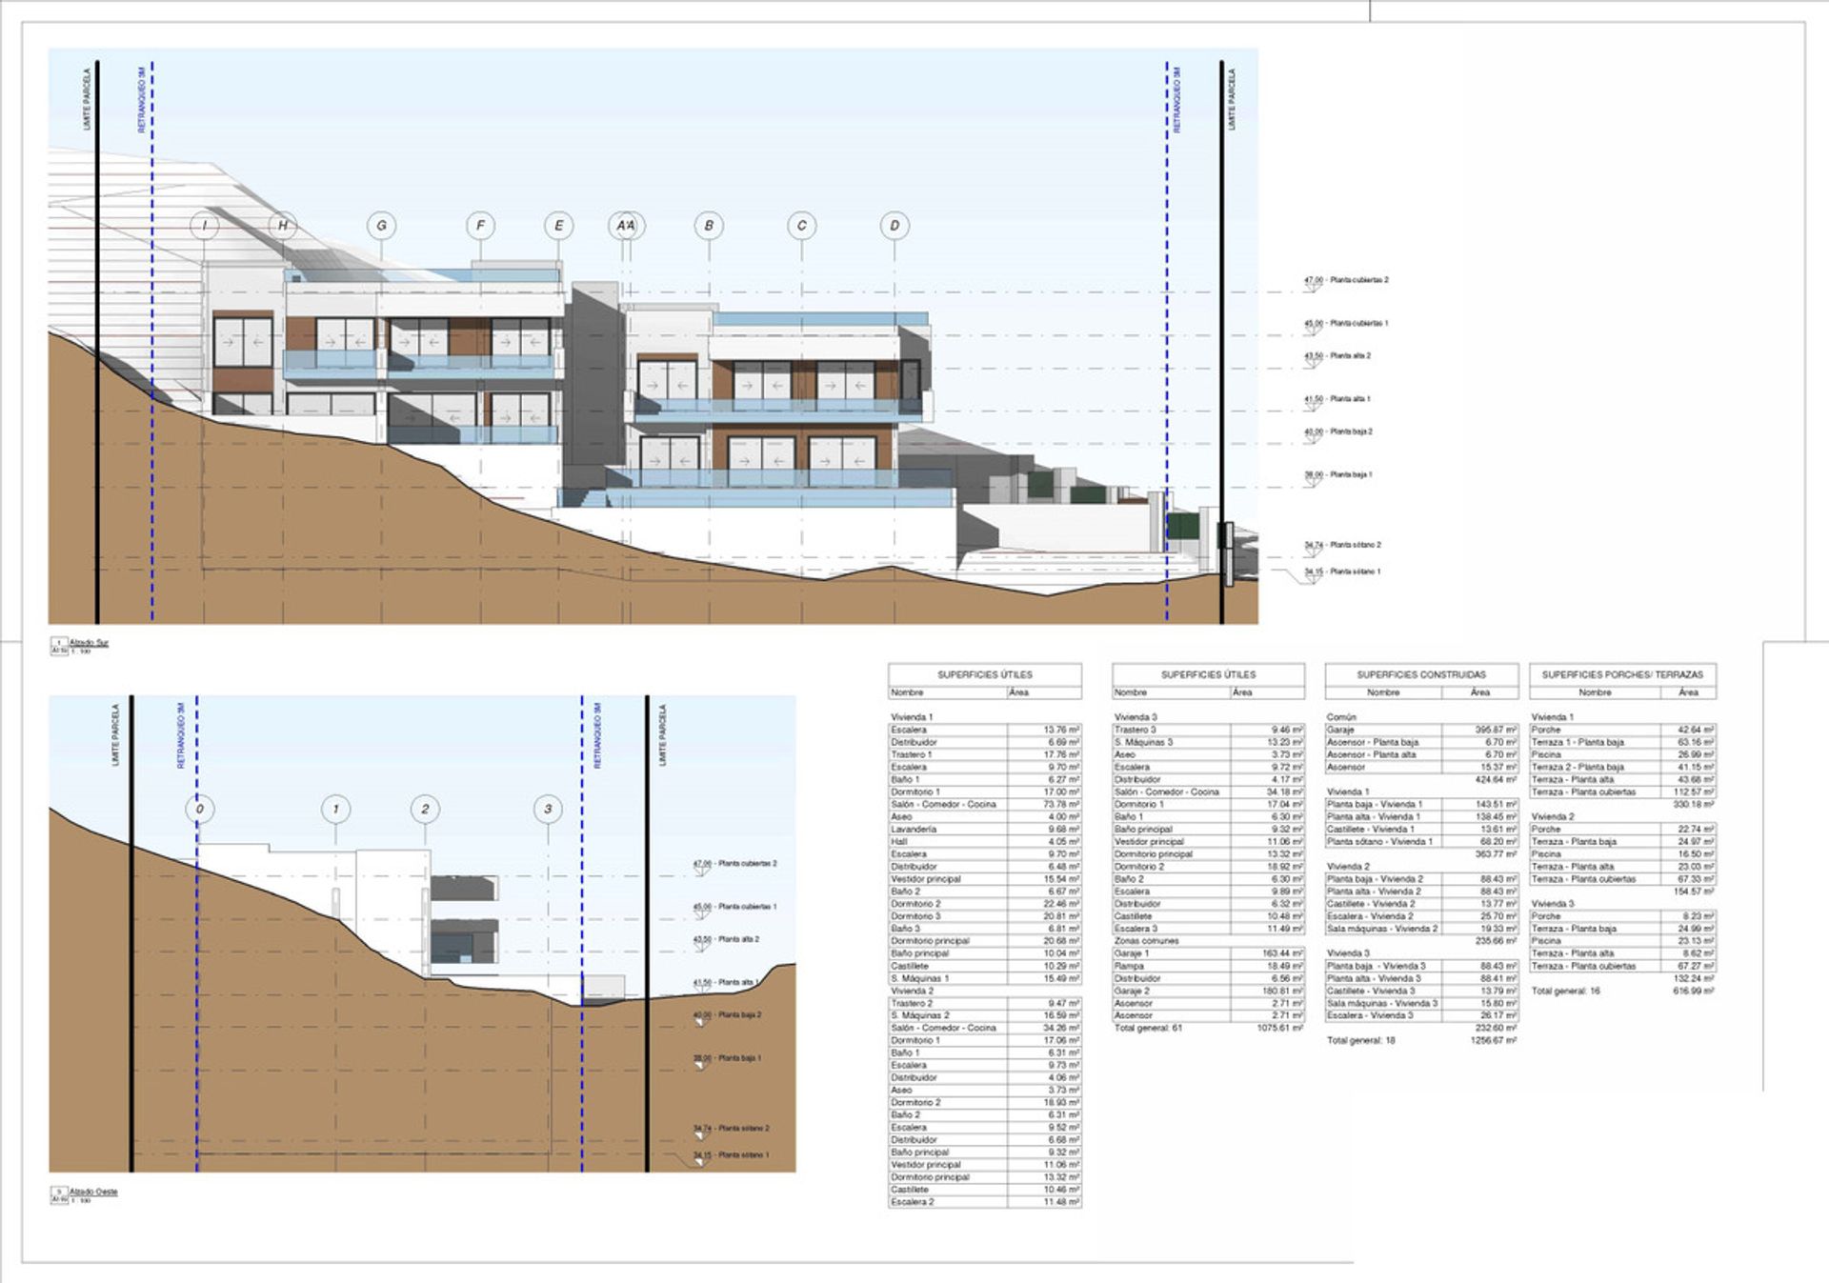
Task: Click the 'Común' group heading
Action: [x=1341, y=717]
